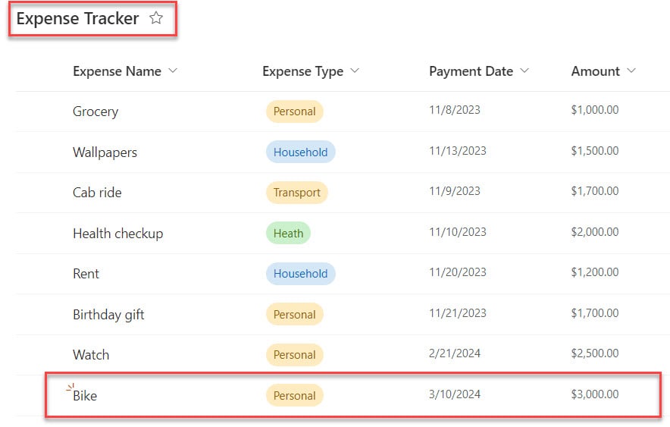Click the Payment Date column header text

[471, 71]
